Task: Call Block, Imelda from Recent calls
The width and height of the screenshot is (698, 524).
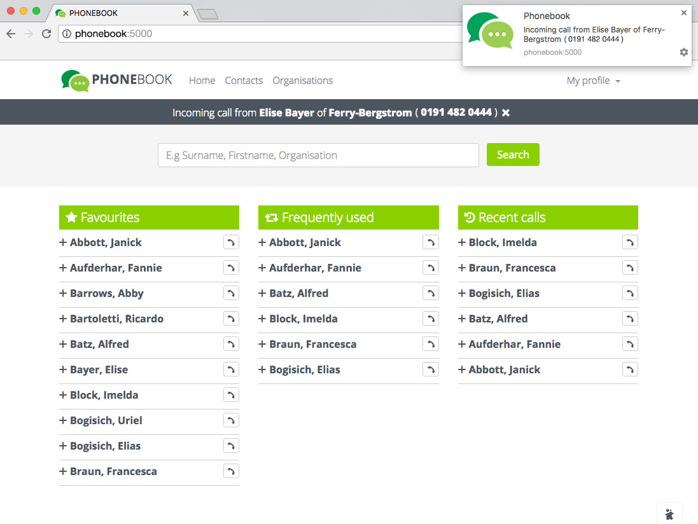Action: [630, 242]
